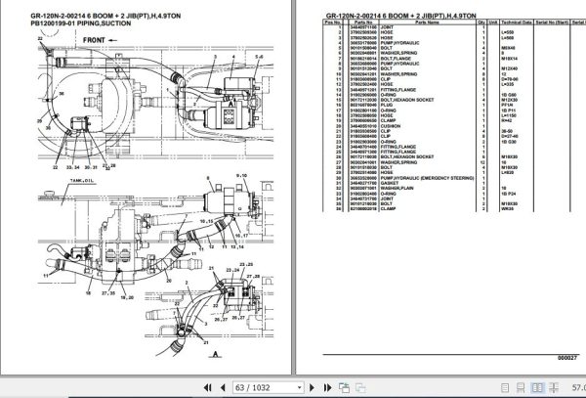Screen dimensions: 586x398
Task: Select the GASKET part name
Action: 390,183
